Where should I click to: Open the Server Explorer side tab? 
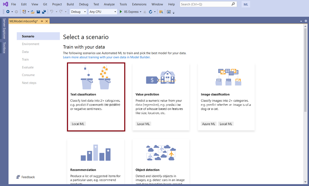pyautogui.click(x=4, y=29)
